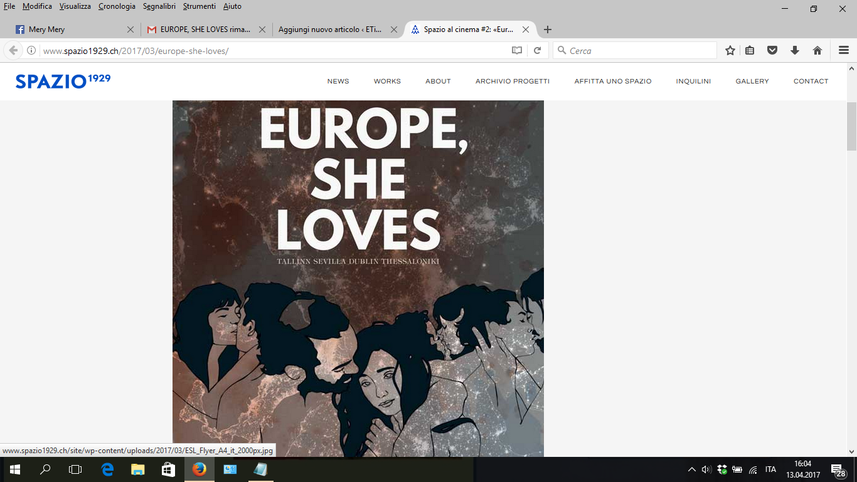The height and width of the screenshot is (482, 857).
Task: Switch to the Mery Mery tab
Action: [x=75, y=29]
